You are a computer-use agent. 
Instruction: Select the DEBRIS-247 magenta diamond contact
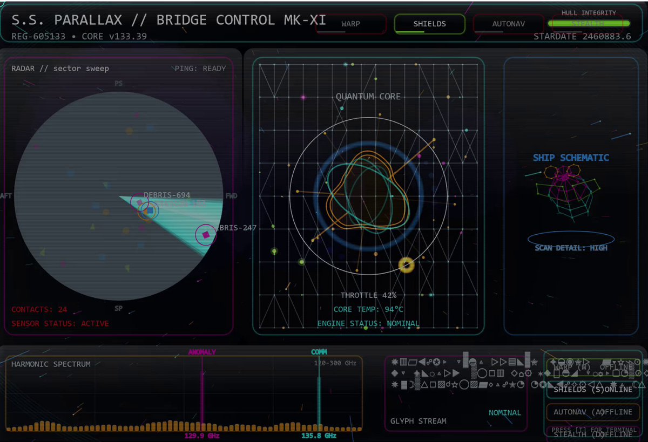pyautogui.click(x=205, y=235)
